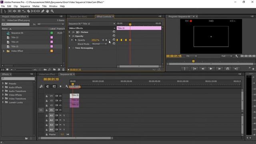The height and width of the screenshot is (144, 256).
Task: Open the File menu
Action: (3, 6)
